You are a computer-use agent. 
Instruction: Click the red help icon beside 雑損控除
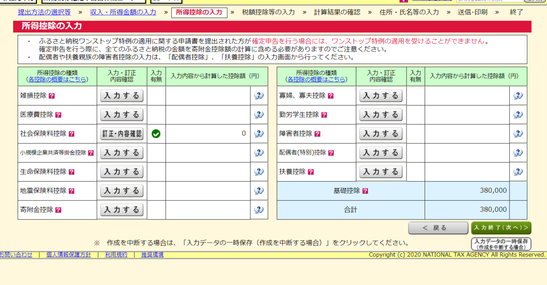(52, 96)
